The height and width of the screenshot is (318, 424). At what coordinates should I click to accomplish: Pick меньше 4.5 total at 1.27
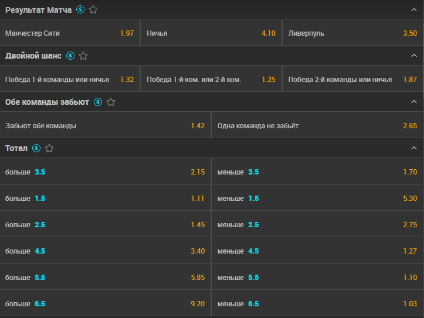317,250
